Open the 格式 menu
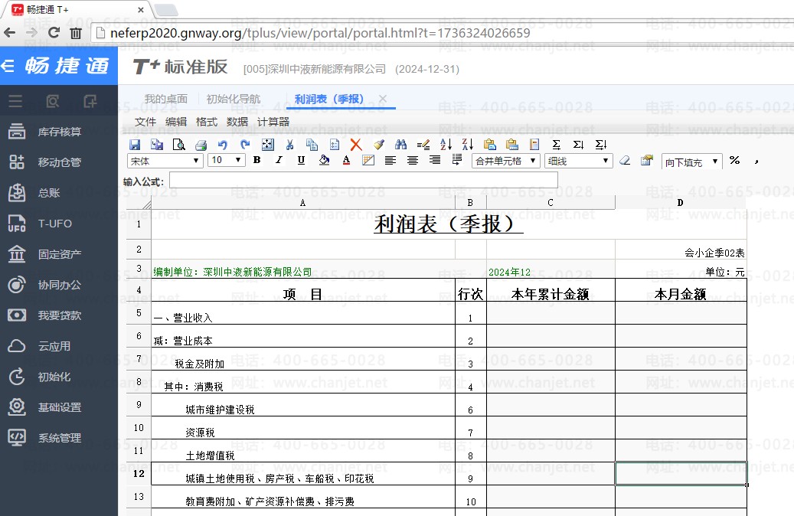 click(x=207, y=122)
